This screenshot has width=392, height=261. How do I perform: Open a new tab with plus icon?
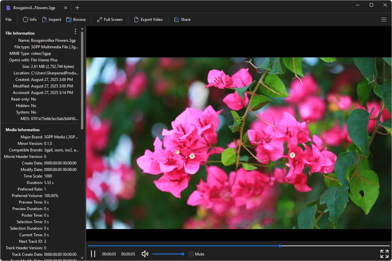[x=77, y=8]
